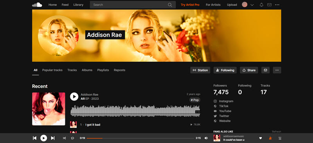Send a message via profile envelope button
Screen dimensions: 313x143
point(266,70)
